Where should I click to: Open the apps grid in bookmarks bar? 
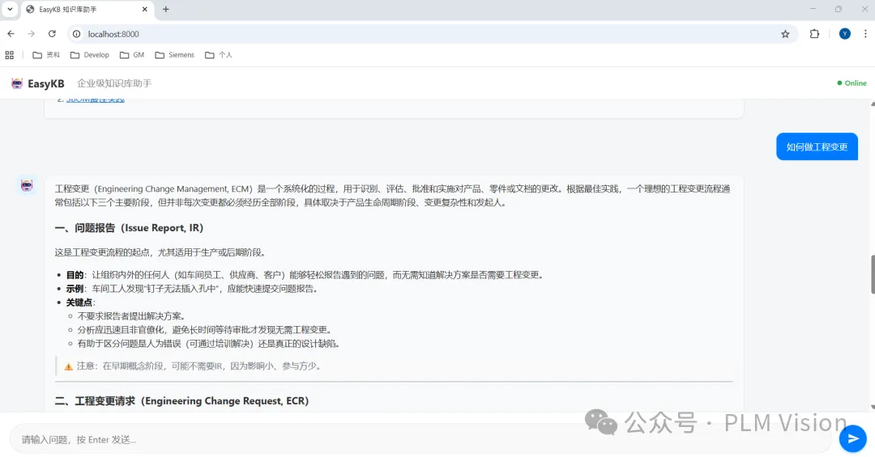10,55
